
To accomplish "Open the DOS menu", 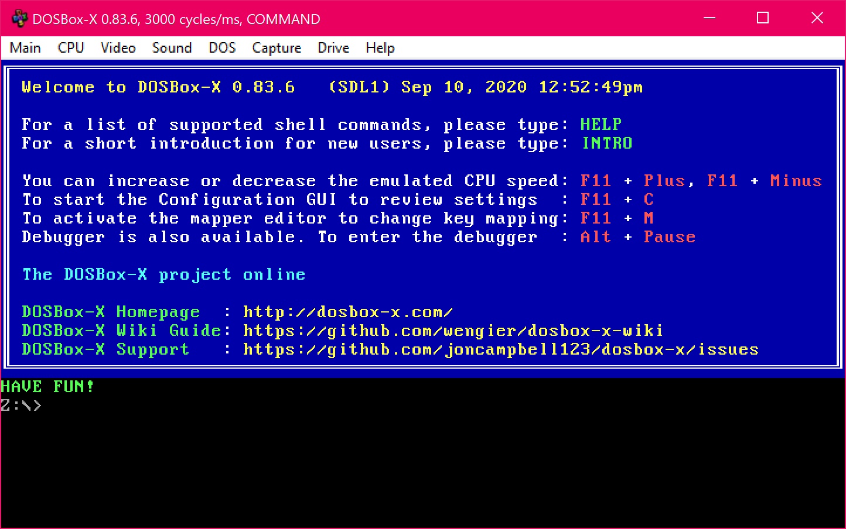I will click(x=222, y=48).
